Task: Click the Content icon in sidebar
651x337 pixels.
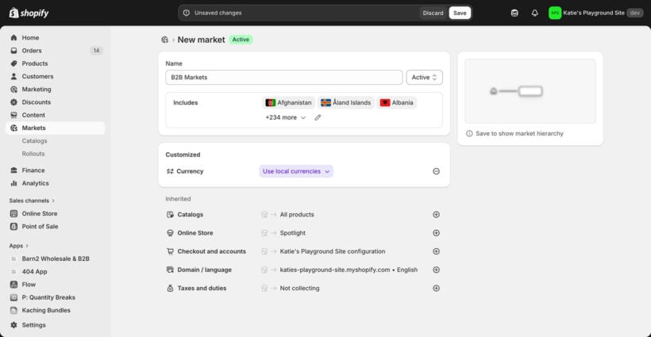Action: (x=13, y=115)
